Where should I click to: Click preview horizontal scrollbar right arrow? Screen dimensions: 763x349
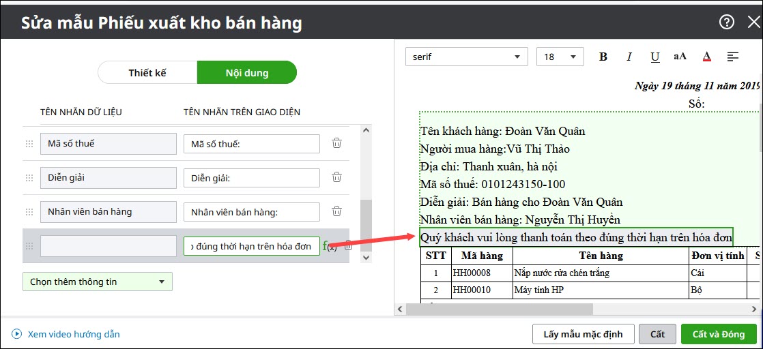753,309
